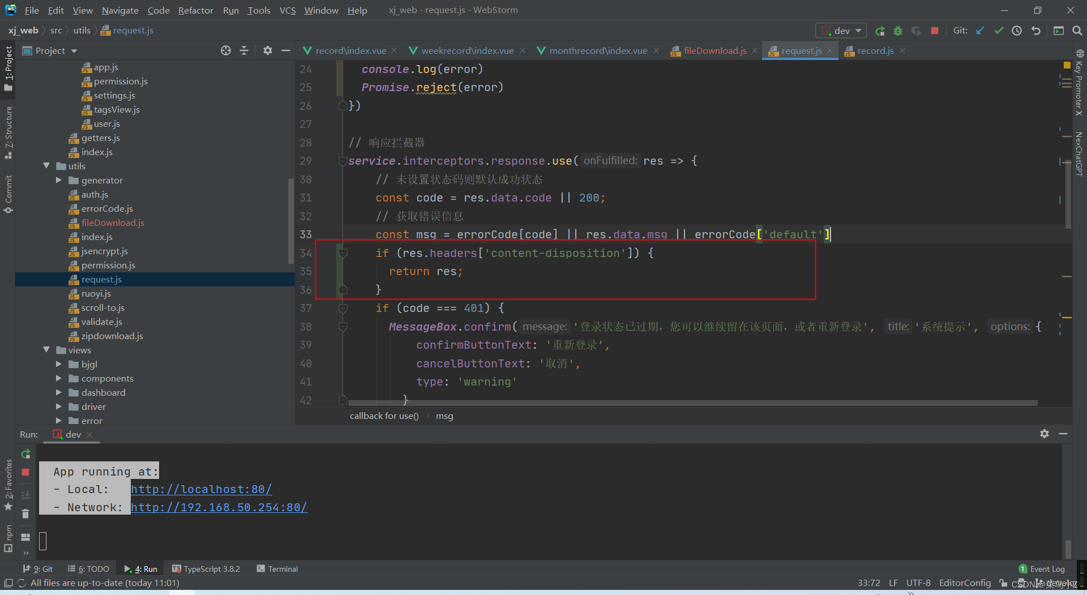Expand the bjgl folder

point(58,364)
